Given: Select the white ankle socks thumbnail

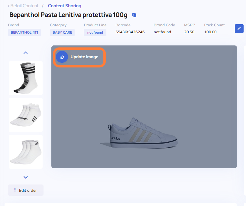Looking at the screenshot, I should pyautogui.click(x=26, y=115).
